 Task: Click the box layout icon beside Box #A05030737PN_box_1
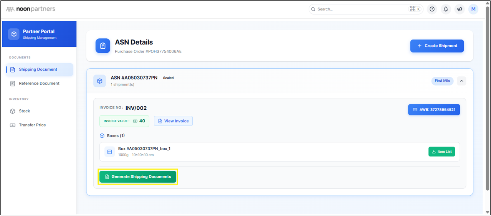(109, 152)
